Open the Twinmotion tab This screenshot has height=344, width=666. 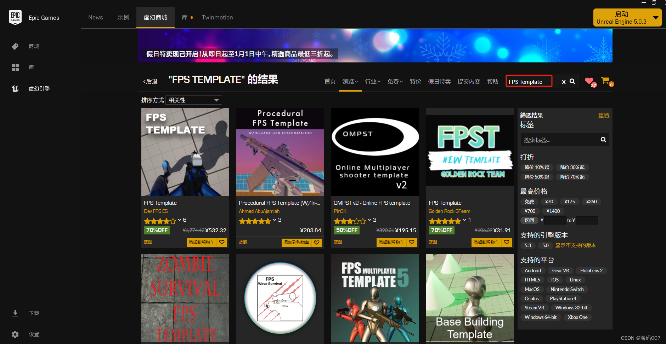(x=218, y=17)
